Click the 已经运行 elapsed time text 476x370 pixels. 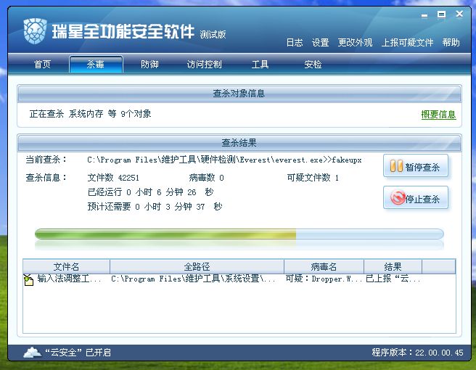coord(151,192)
